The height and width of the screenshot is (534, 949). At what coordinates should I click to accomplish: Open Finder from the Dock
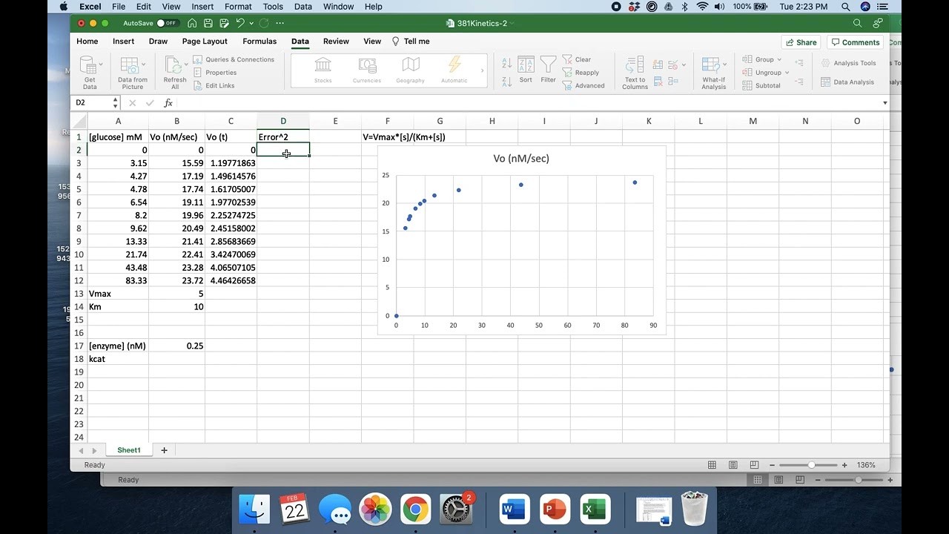(254, 510)
